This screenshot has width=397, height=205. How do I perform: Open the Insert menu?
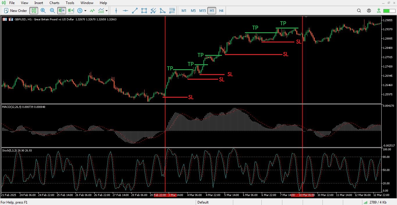coord(39,3)
